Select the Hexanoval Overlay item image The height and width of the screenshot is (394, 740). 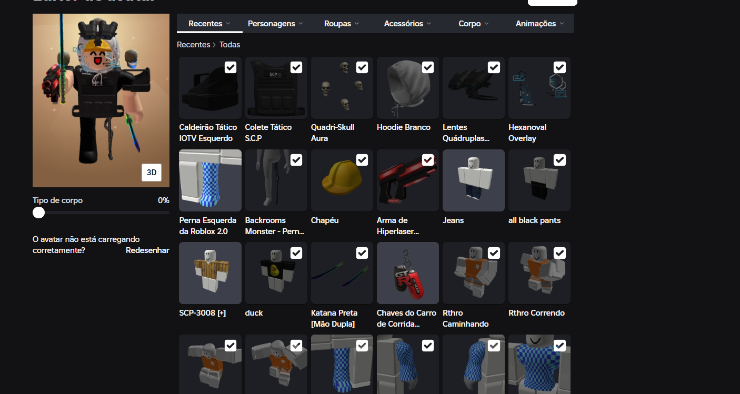[539, 88]
